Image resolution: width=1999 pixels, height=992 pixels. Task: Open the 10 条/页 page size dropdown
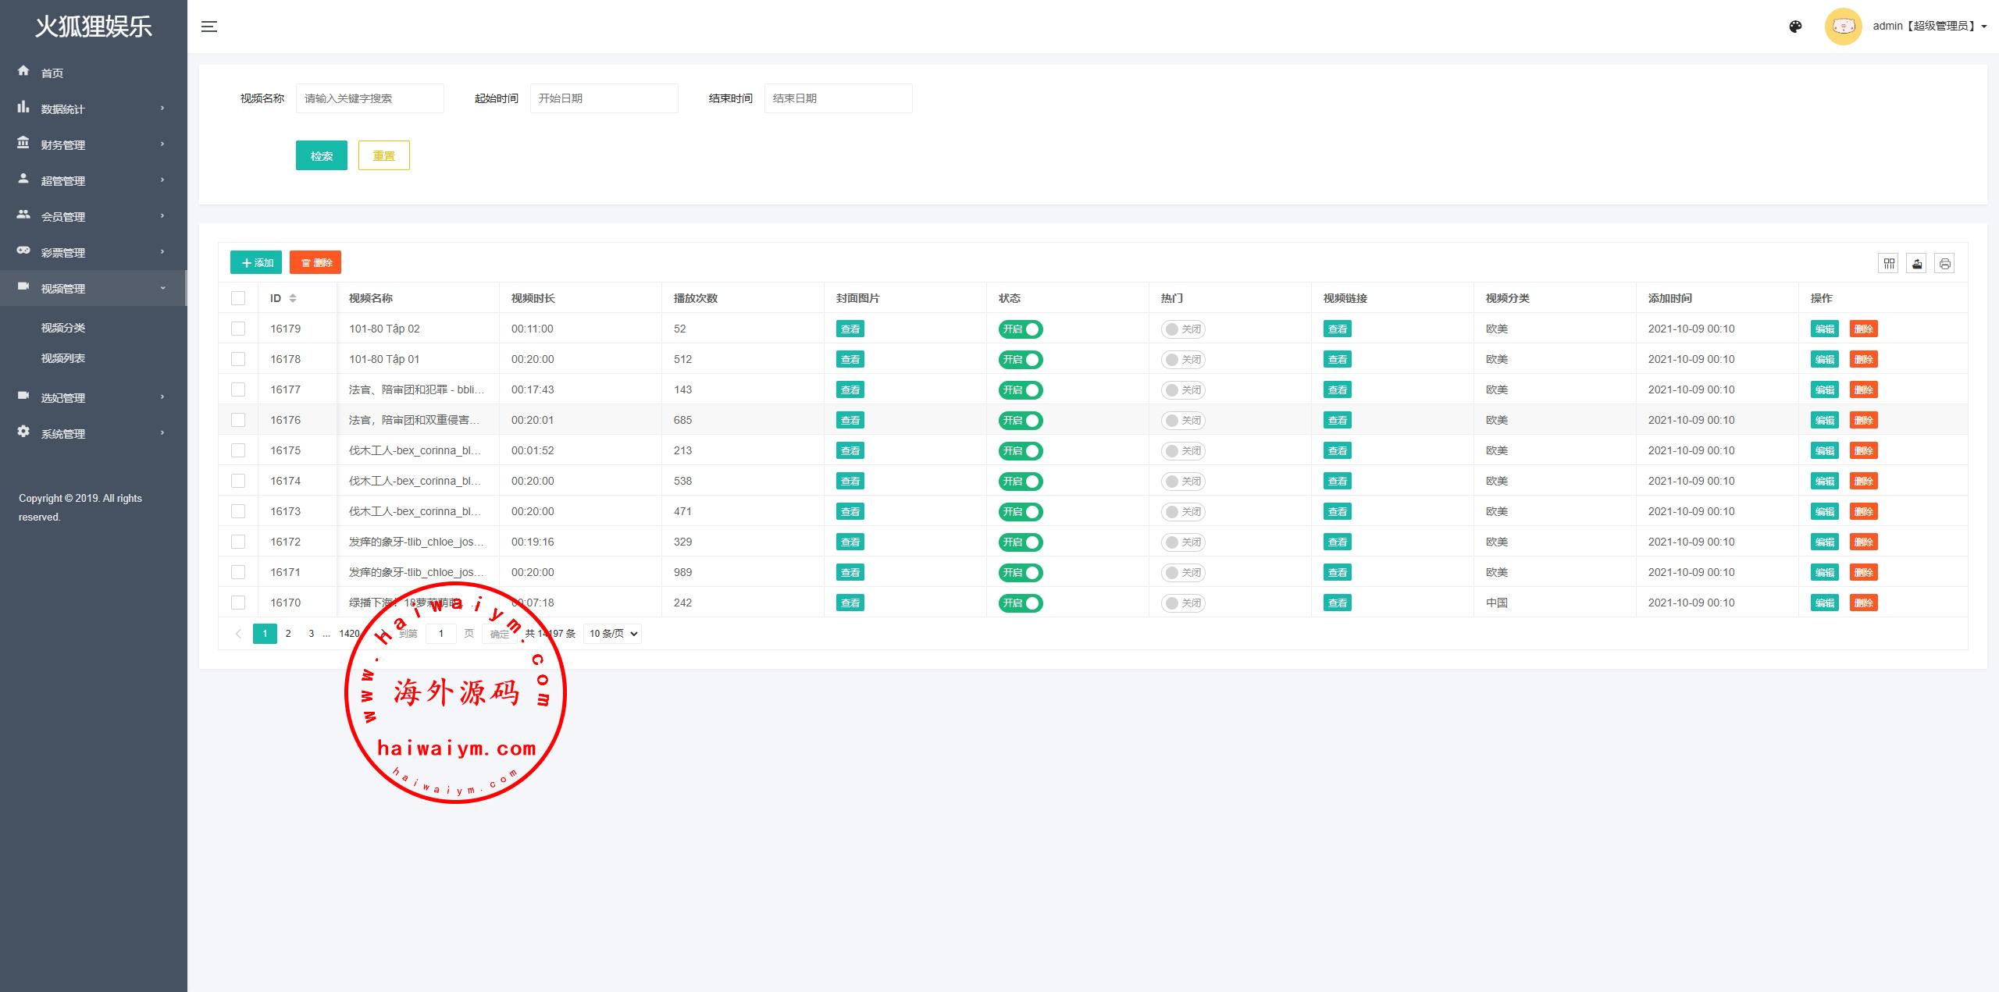(x=612, y=634)
